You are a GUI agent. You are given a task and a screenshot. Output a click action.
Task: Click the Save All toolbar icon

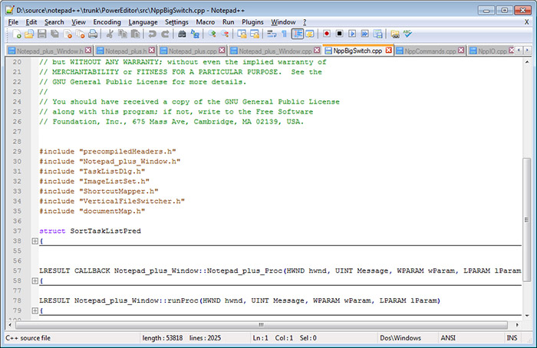point(54,34)
